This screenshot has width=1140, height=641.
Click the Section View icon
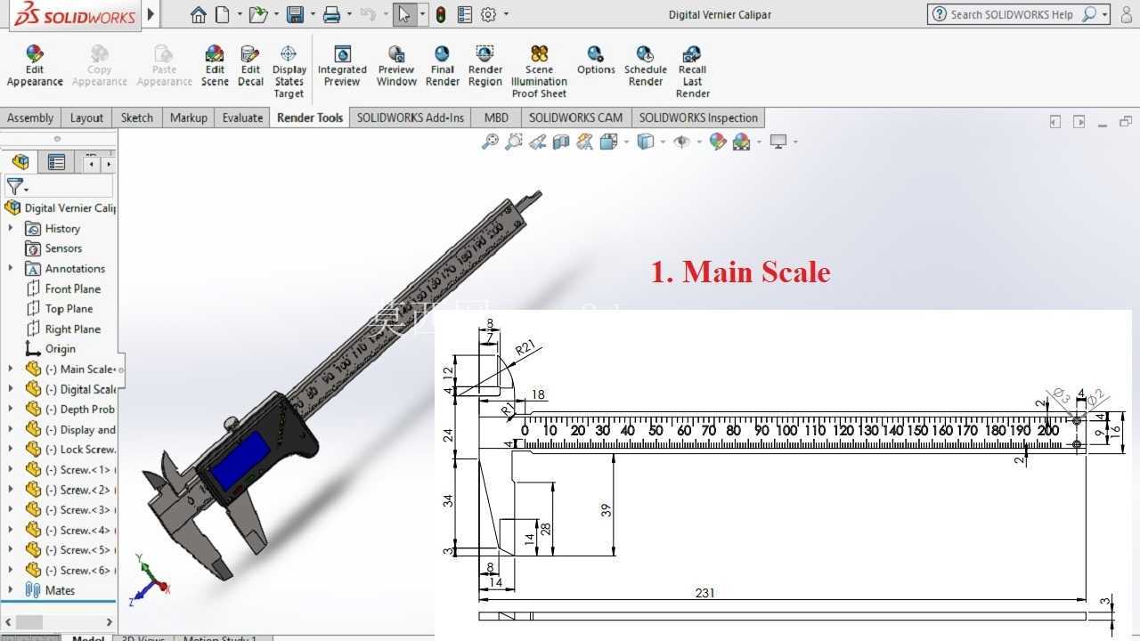coord(561,142)
